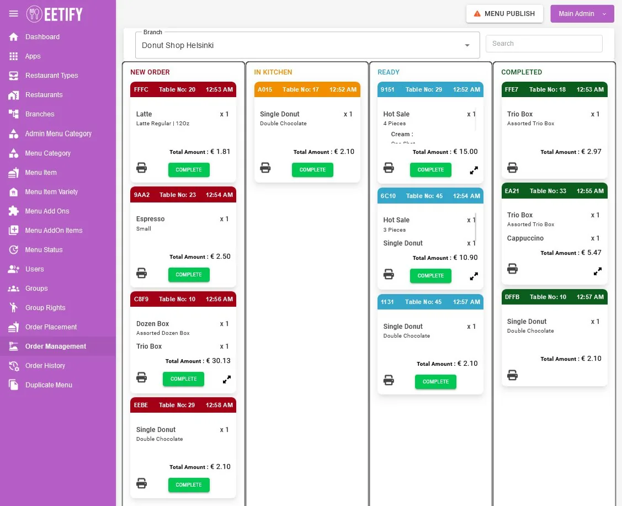Screen dimensions: 622x506
Task: Open the Branch dropdown
Action: point(307,45)
